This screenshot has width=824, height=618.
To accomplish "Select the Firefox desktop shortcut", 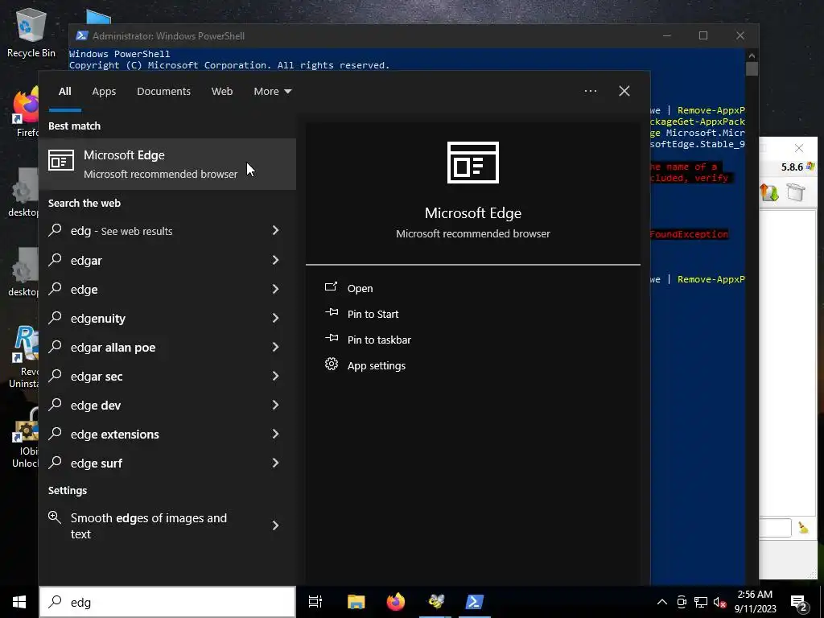I will (x=25, y=113).
